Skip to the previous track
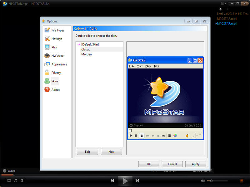Viewport: 250px width, 187px height. 112,181
